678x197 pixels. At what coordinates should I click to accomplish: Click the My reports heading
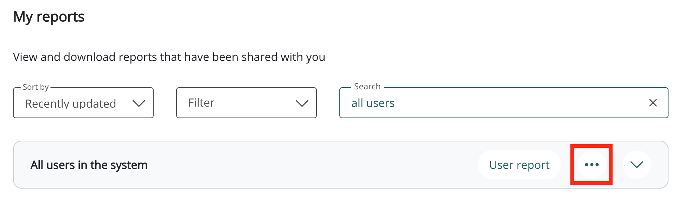(x=49, y=17)
